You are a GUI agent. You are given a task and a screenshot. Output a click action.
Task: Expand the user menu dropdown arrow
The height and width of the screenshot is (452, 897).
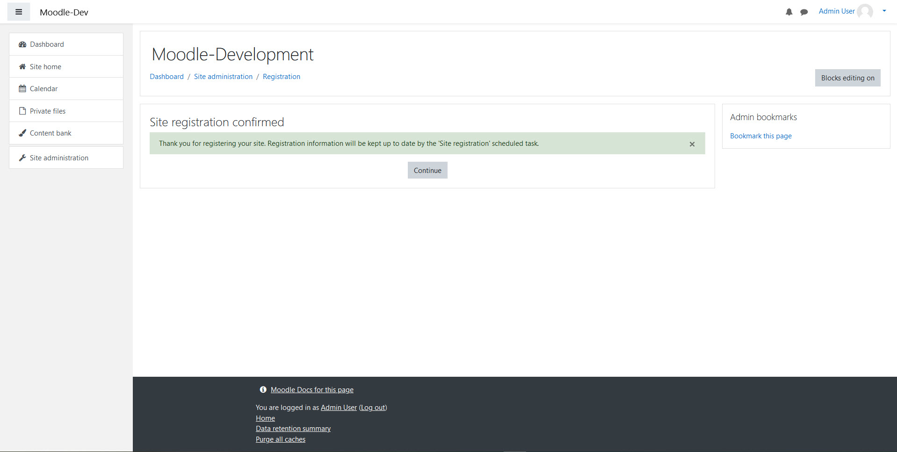pos(884,11)
